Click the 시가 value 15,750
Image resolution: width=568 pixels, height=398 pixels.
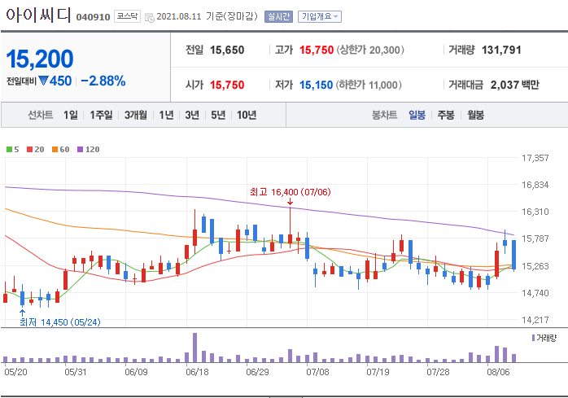[x=227, y=85]
